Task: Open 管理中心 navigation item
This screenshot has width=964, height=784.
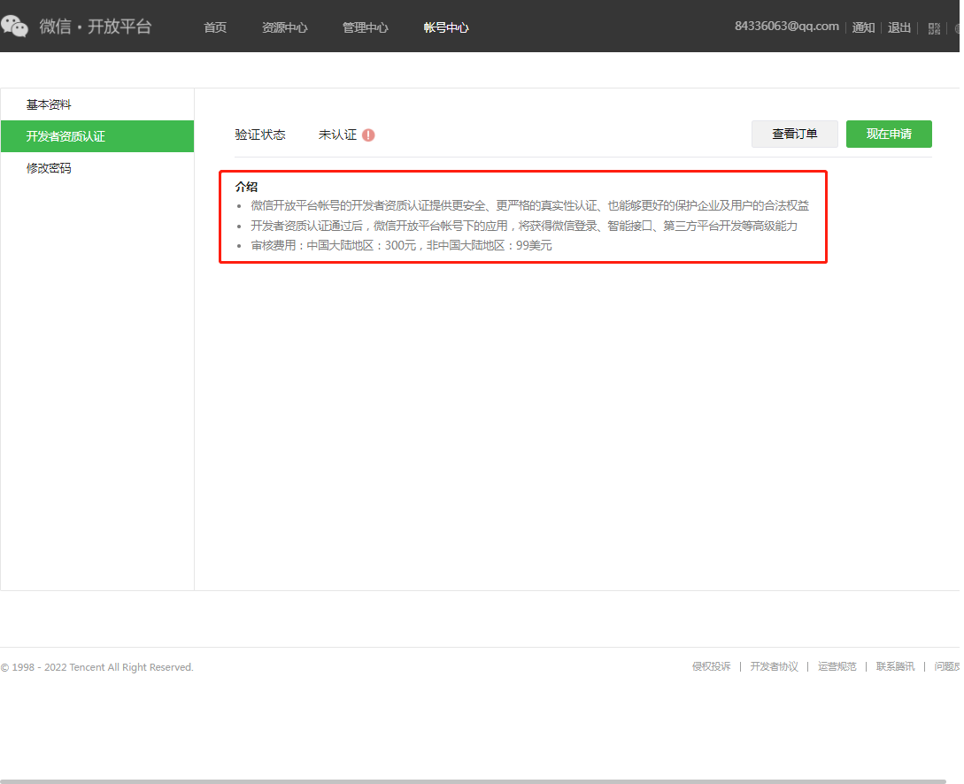Action: click(x=366, y=27)
